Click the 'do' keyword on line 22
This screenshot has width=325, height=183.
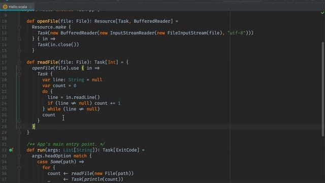(x=45, y=91)
